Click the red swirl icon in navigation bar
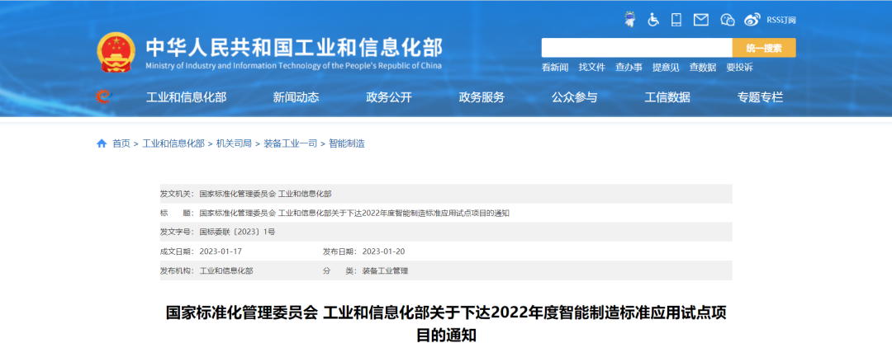 [103, 97]
